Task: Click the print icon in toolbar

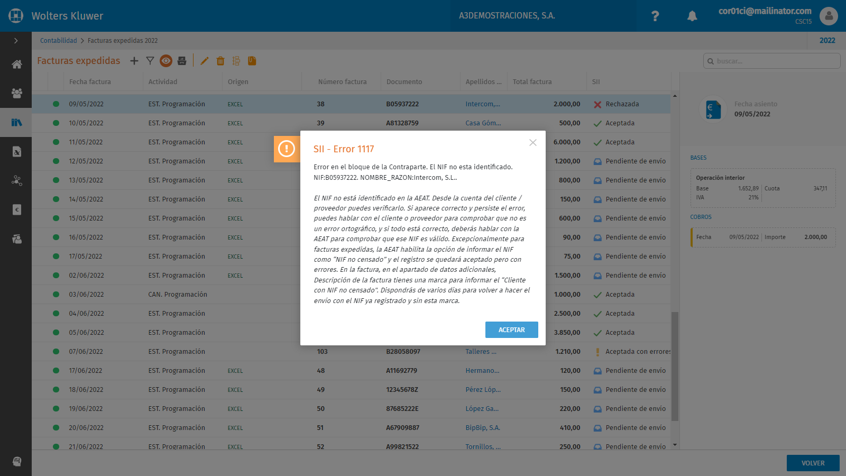Action: [x=182, y=61]
